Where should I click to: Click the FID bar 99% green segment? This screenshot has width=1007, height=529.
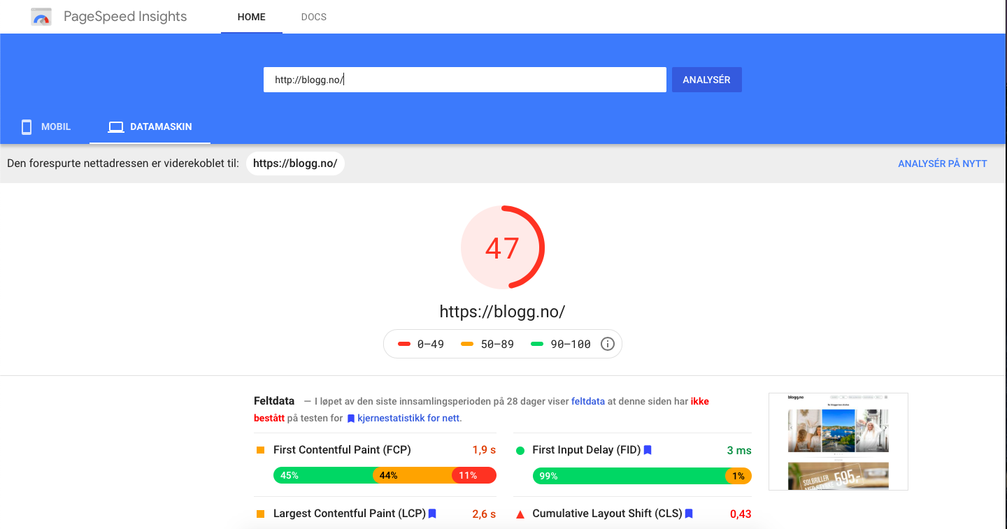coord(629,476)
